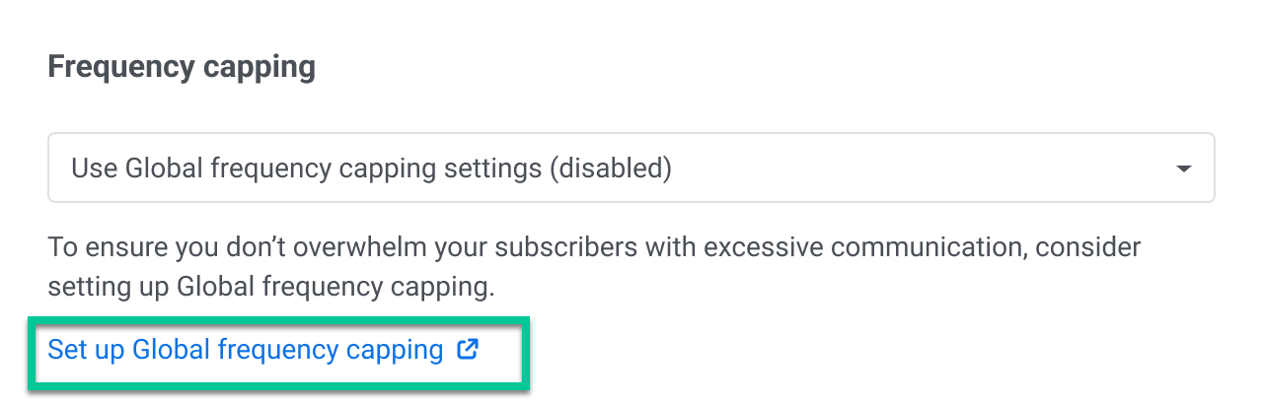Click the dropdown caret arrow icon
The width and height of the screenshot is (1264, 404).
pos(1184,169)
